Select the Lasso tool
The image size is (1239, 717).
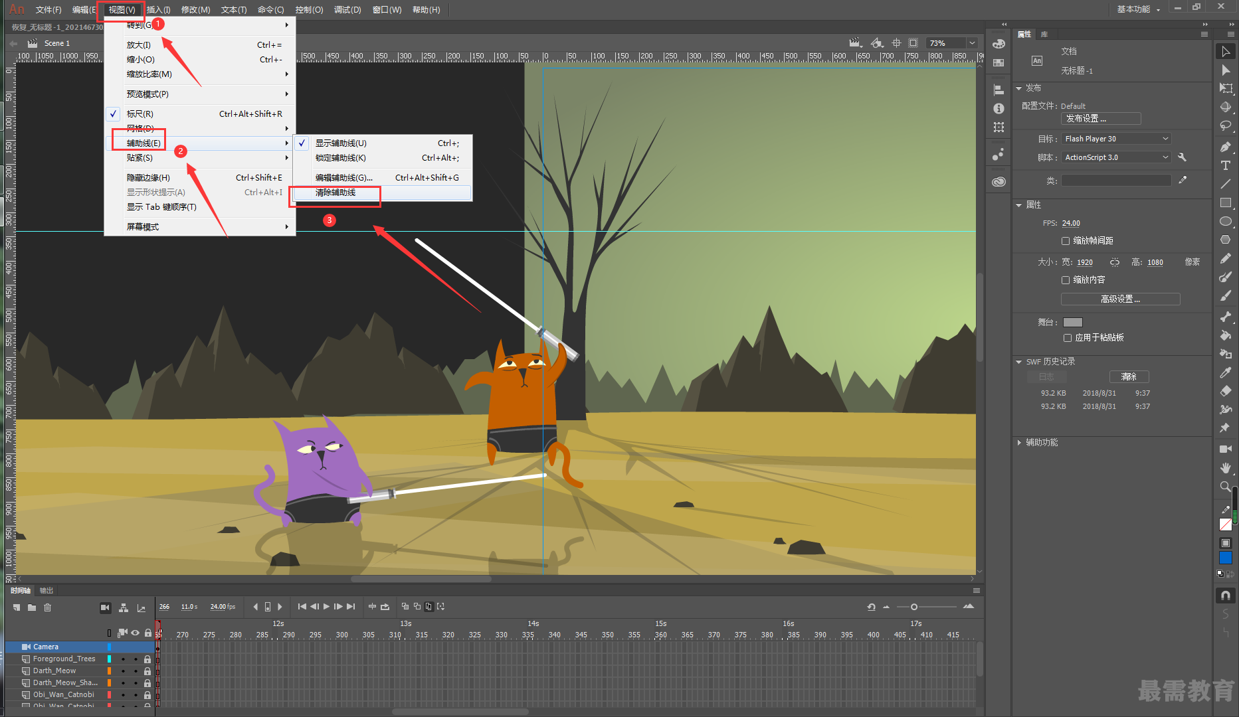(1226, 125)
